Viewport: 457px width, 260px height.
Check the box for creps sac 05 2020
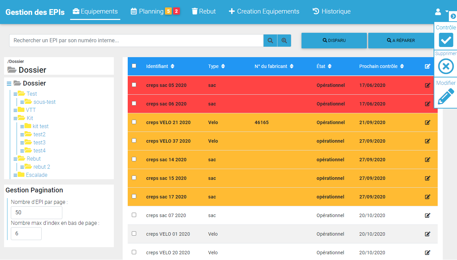[x=134, y=85]
